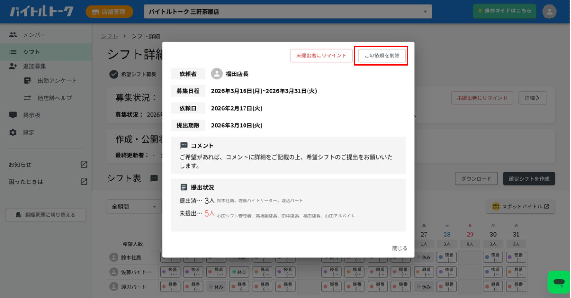Click the コメント speech bubble icon in dialog
The width and height of the screenshot is (571, 298).
184,145
